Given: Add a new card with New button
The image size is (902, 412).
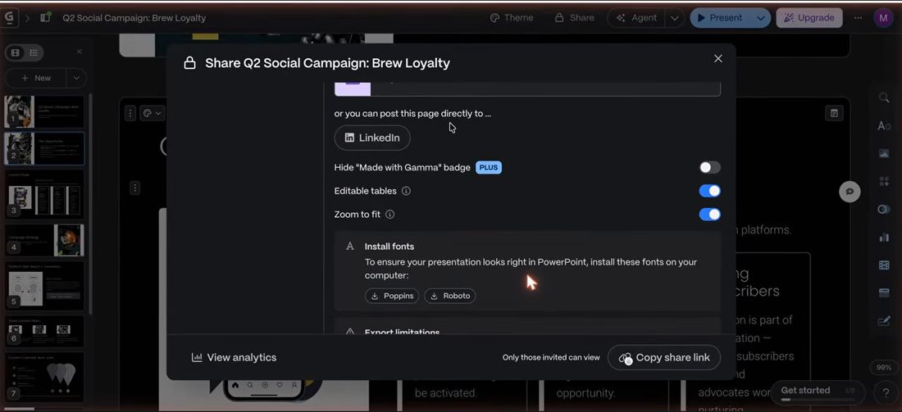Looking at the screenshot, I should coord(36,78).
